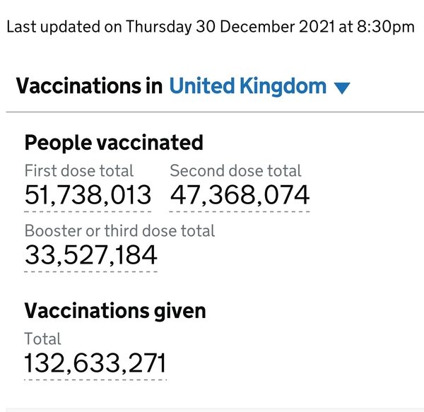
Task: Select the 'People vaccinated' heading
Action: point(114,143)
